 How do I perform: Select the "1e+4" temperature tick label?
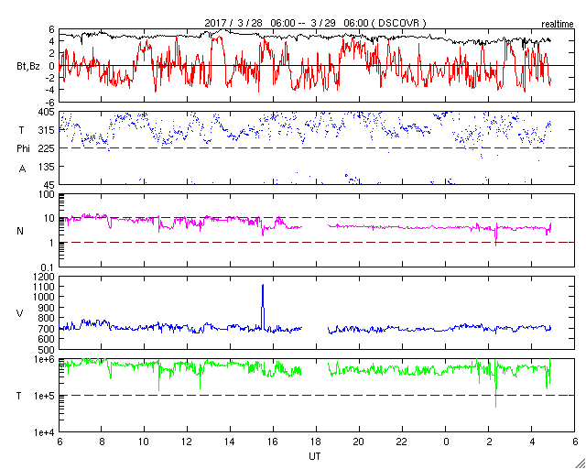45,432
